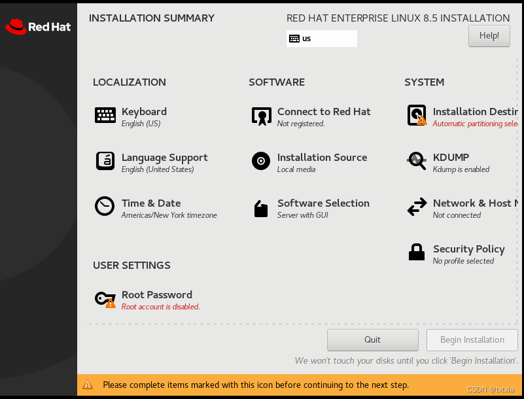The height and width of the screenshot is (399, 524).
Task: Open Software Selection label
Action: pos(323,203)
